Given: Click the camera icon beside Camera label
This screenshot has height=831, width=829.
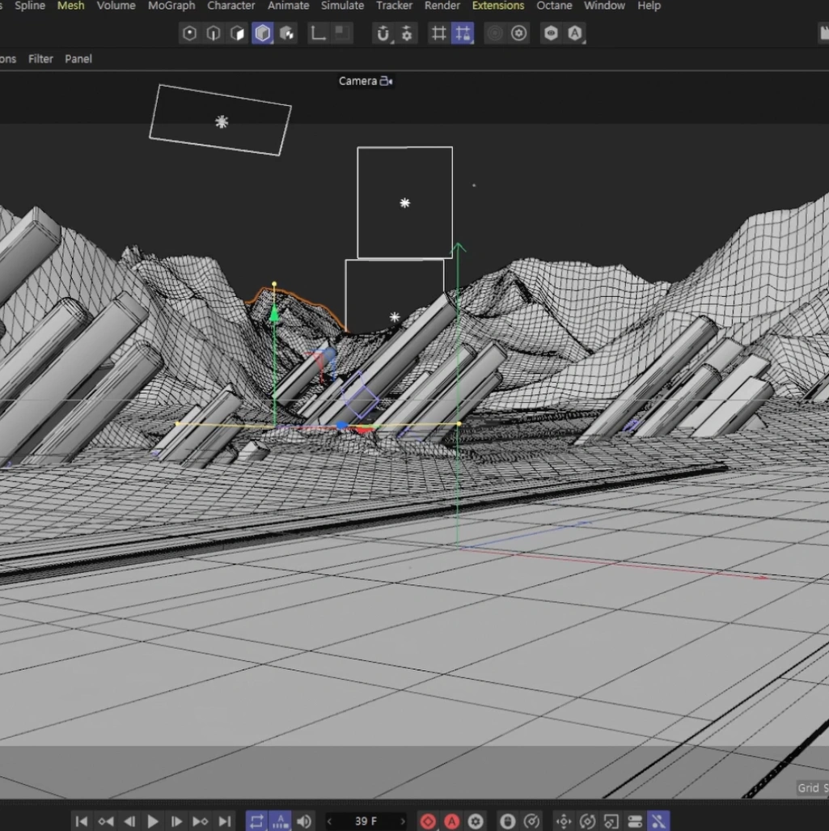Looking at the screenshot, I should click(386, 81).
